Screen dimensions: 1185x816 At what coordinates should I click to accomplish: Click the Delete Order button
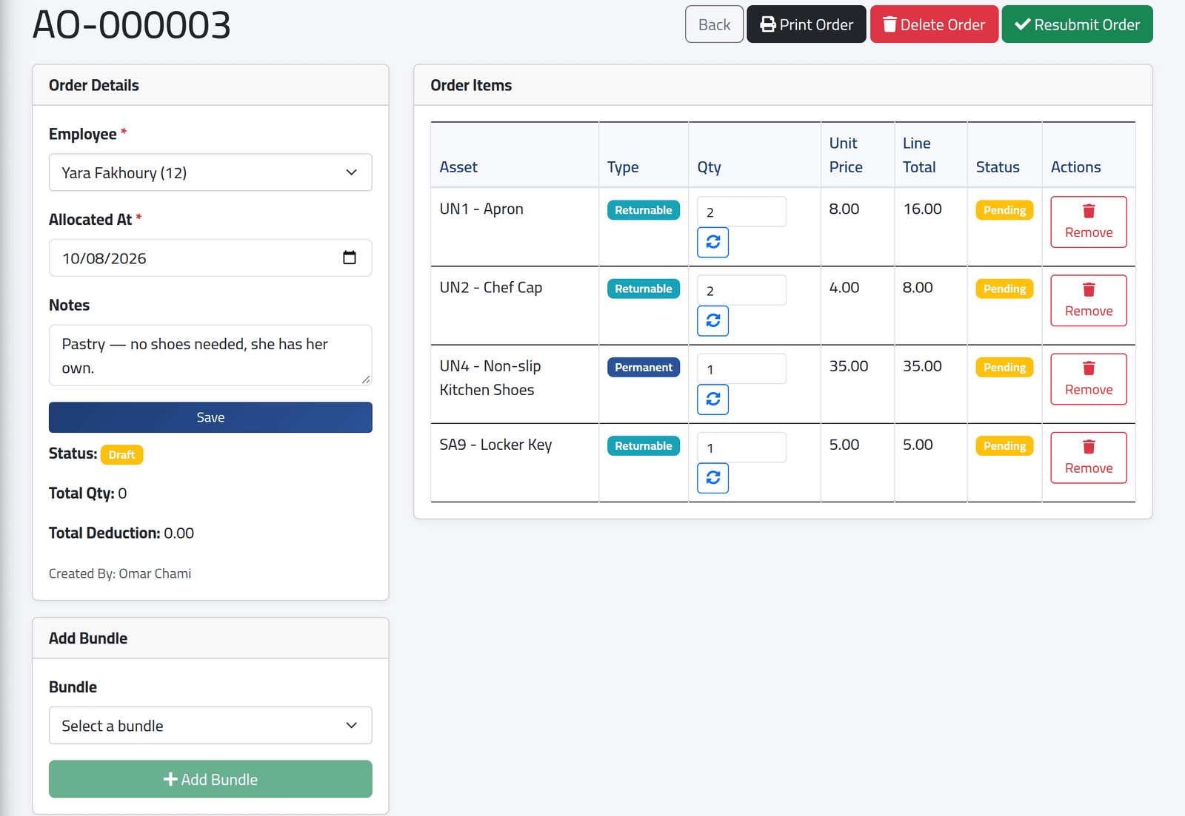(934, 24)
